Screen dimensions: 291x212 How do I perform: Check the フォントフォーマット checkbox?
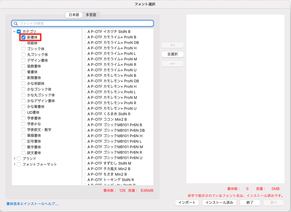tap(19, 164)
